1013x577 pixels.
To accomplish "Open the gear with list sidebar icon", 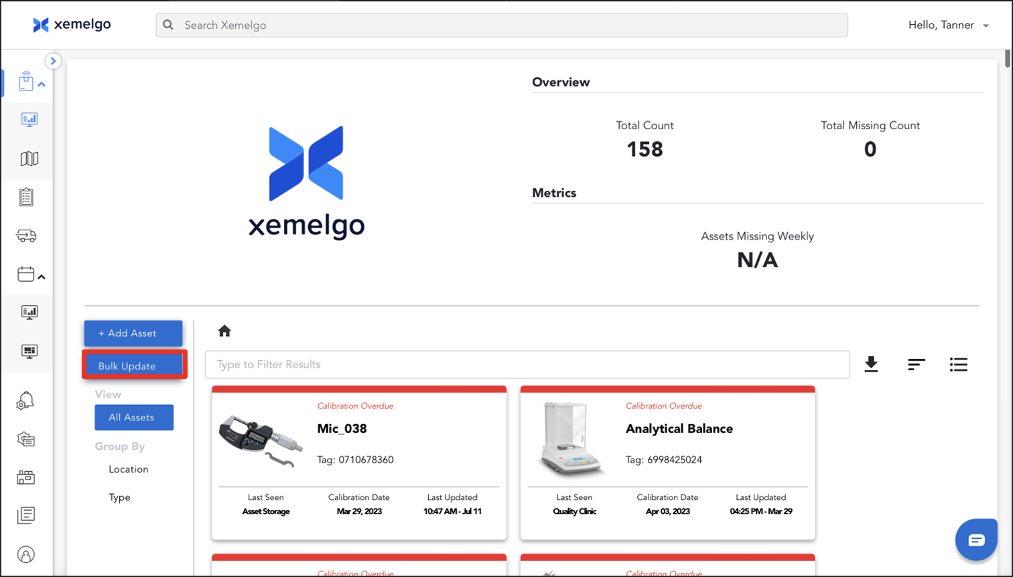I will pos(25,439).
